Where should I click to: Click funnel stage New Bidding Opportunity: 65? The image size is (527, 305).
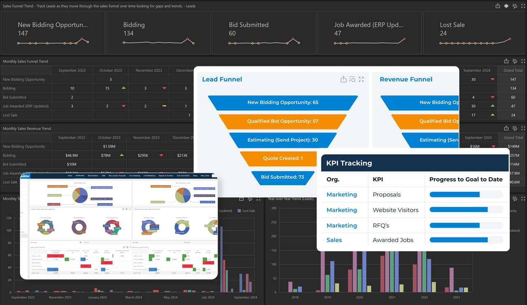click(283, 102)
